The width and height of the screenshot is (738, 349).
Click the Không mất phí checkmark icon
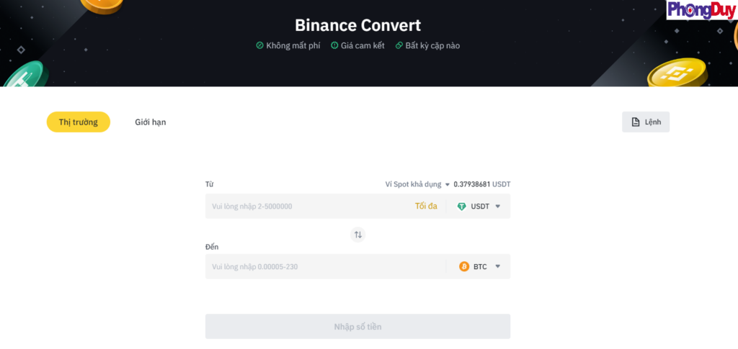pos(259,45)
